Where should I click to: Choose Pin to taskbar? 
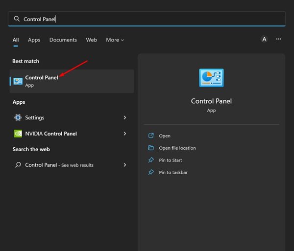pyautogui.click(x=173, y=172)
